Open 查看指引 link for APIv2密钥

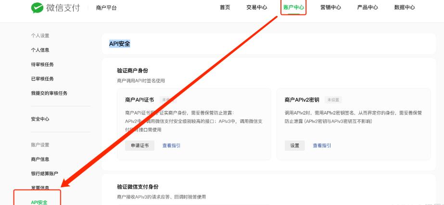pos(322,145)
